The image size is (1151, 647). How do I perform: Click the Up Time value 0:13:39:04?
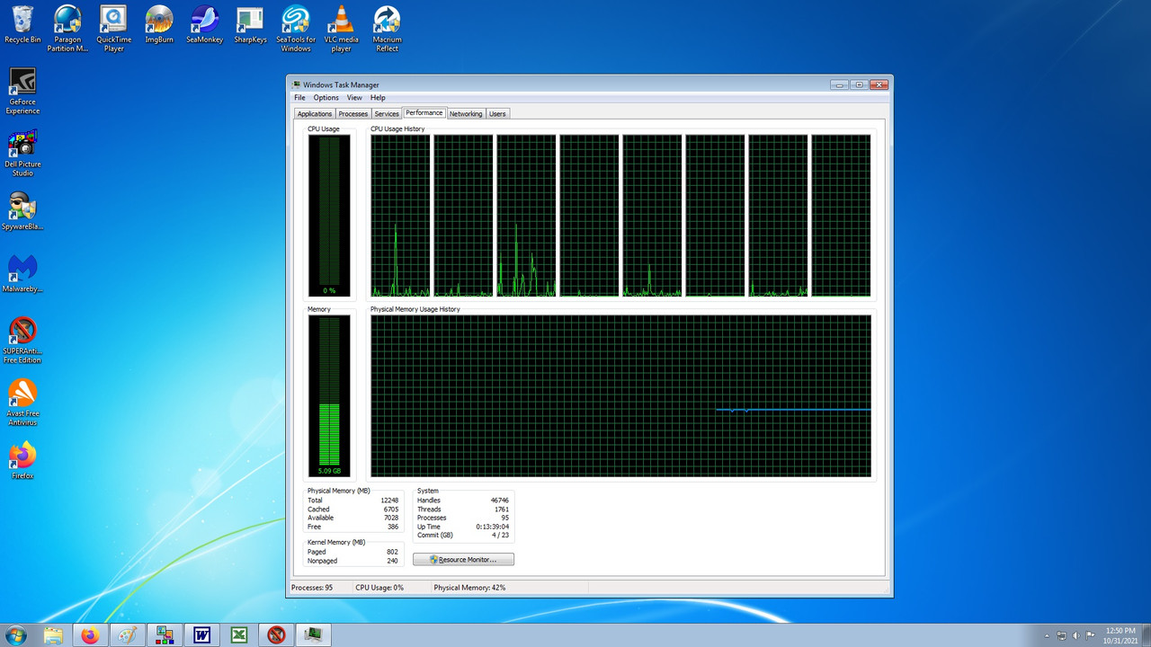pos(493,527)
